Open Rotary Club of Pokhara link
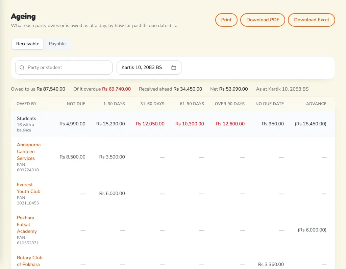 [x=30, y=261]
